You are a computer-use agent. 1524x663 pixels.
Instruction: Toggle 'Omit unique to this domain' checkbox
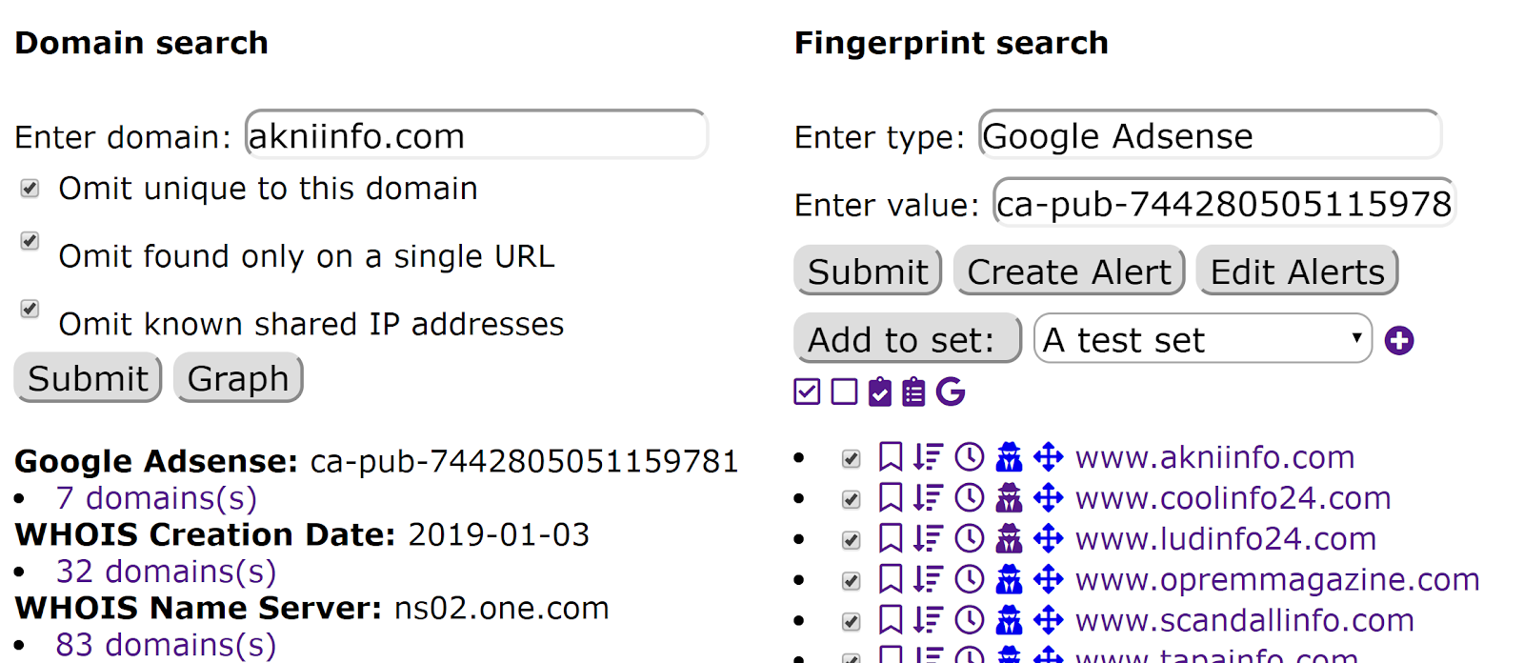(x=30, y=189)
